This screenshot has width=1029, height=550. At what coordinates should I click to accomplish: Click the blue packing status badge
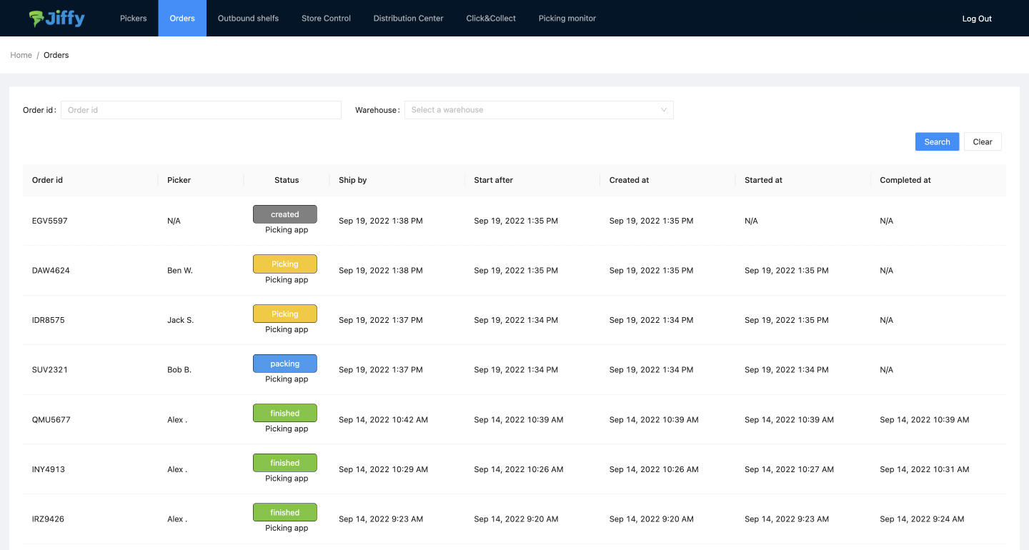tap(284, 364)
